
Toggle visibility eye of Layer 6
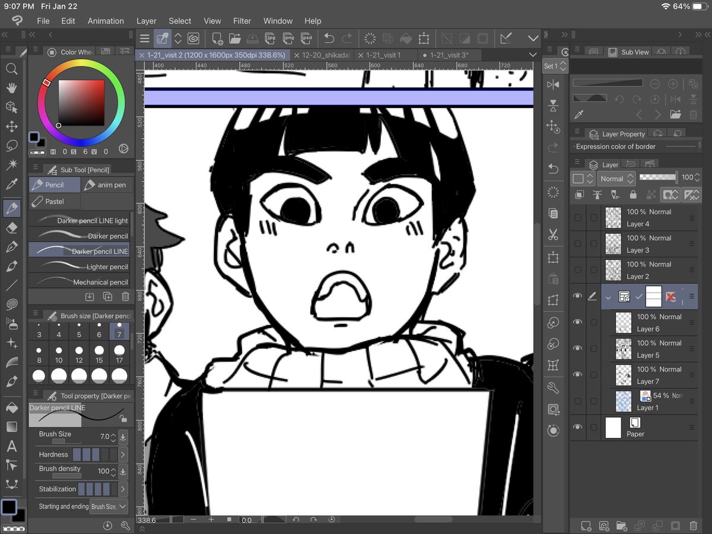coord(578,322)
